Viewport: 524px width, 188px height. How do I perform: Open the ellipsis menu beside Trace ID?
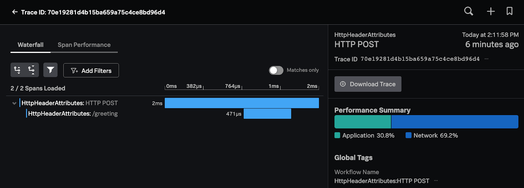click(x=486, y=59)
